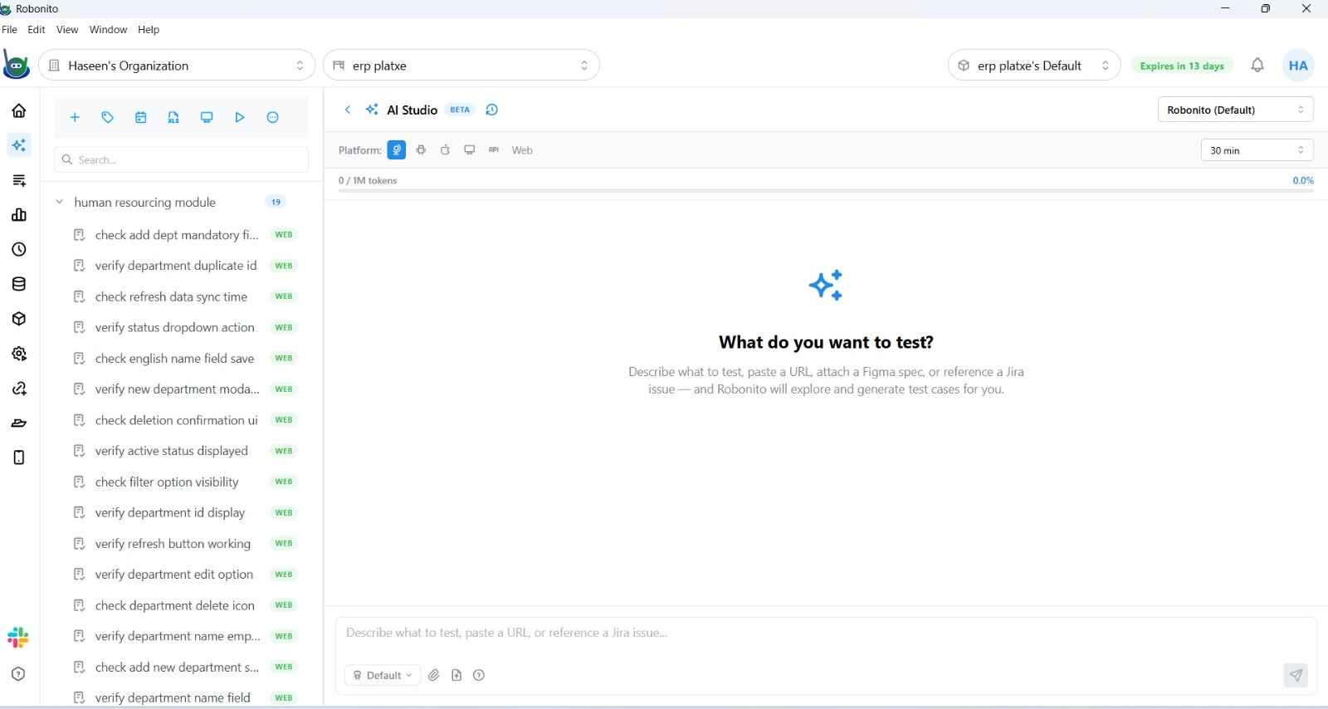This screenshot has width=1328, height=709.
Task: Open the Window menu
Action: click(x=109, y=29)
